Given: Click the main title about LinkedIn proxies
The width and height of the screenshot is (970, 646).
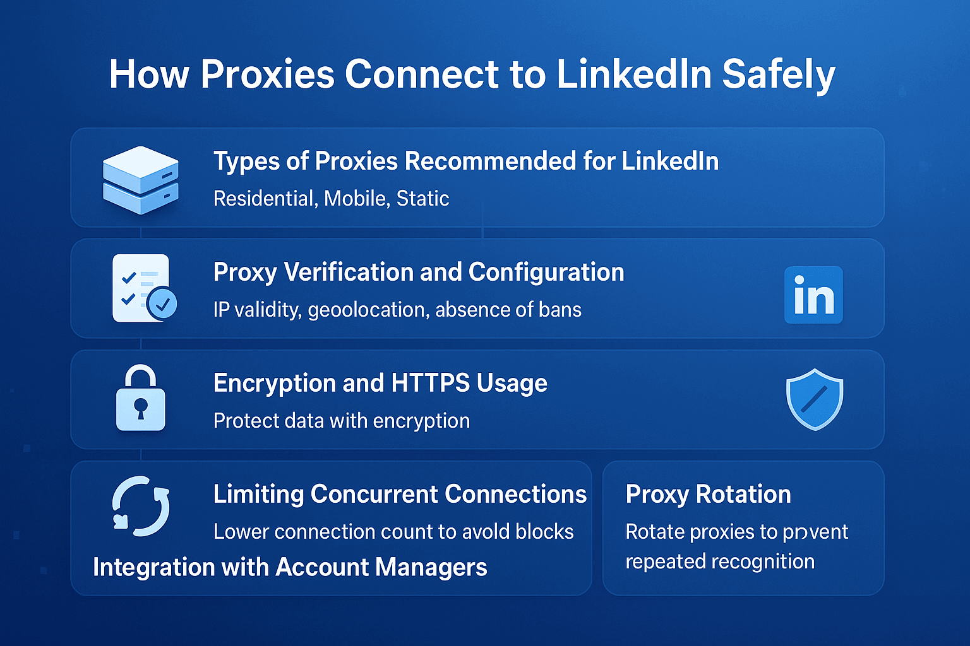Looking at the screenshot, I should [x=472, y=74].
